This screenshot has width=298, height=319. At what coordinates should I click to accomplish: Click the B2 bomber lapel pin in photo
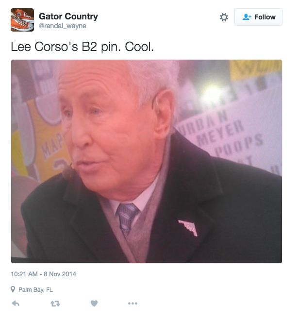coord(188,228)
